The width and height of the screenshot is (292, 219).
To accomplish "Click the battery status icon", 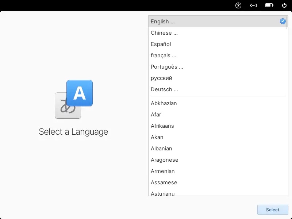I will [269, 5].
